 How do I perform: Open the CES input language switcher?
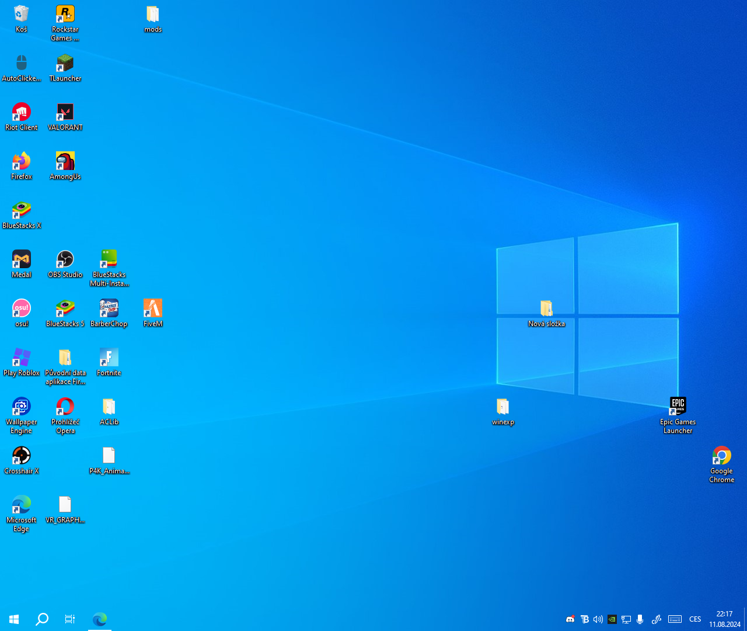[x=695, y=619]
